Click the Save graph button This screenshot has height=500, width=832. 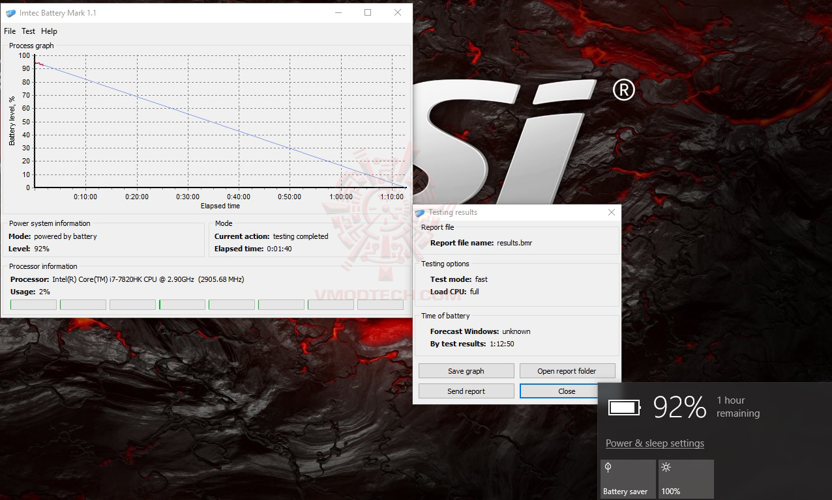[466, 370]
